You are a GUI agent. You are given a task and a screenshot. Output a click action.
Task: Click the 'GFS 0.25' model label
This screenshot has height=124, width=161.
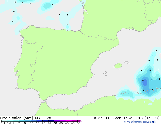(x=43, y=118)
